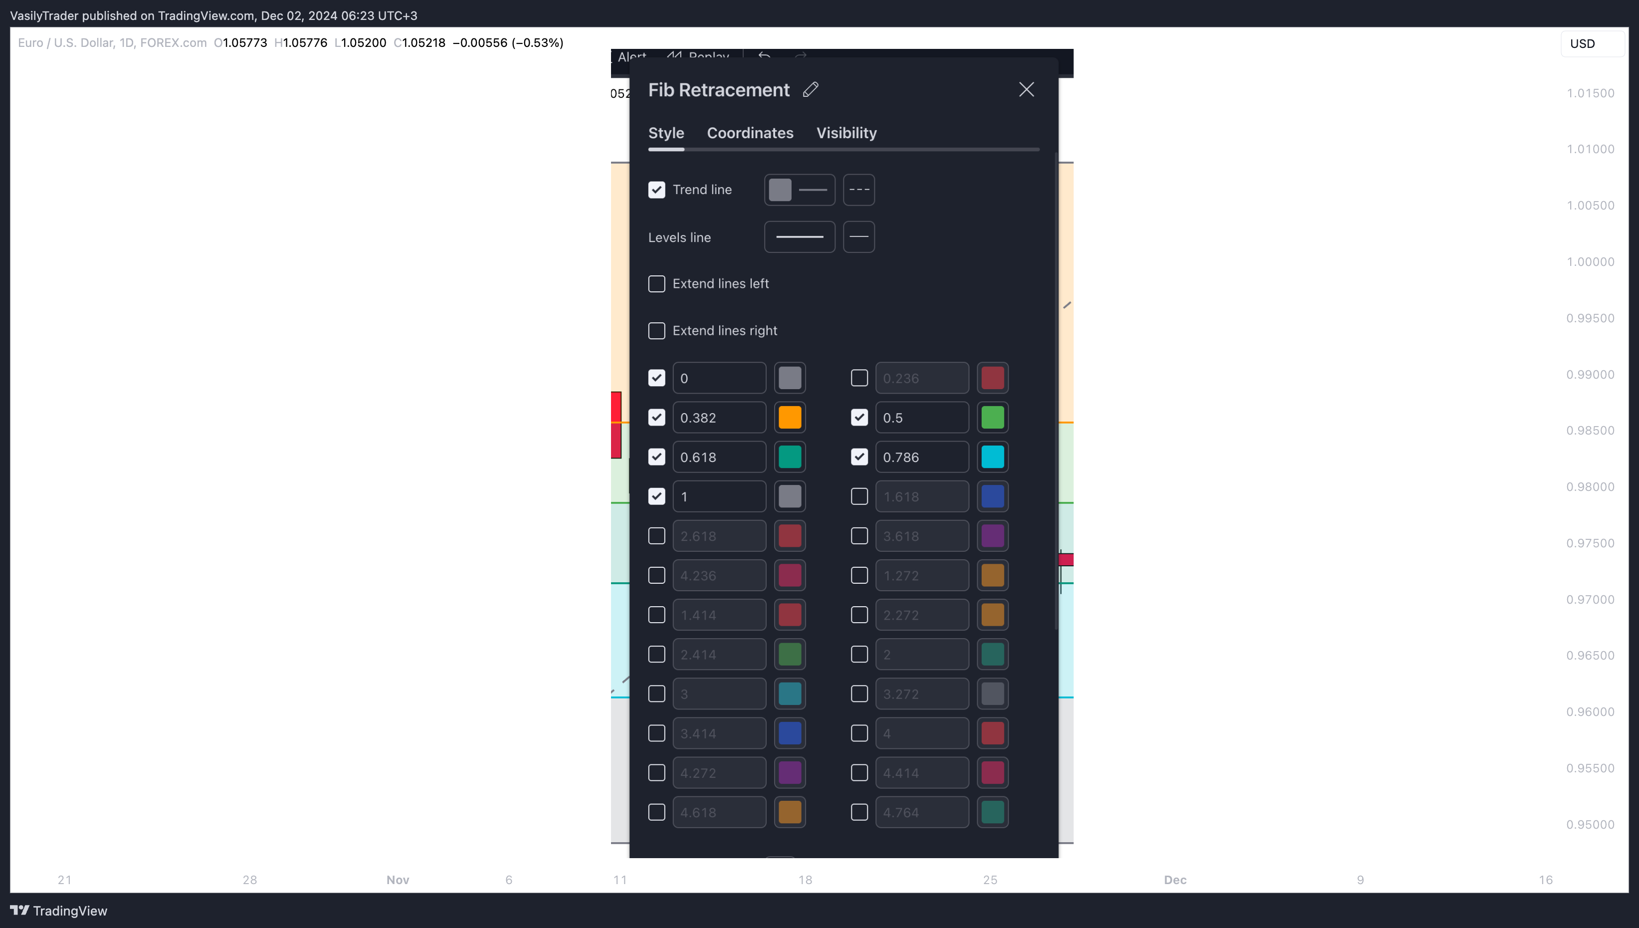The width and height of the screenshot is (1639, 928).
Task: Enable Extend lines right
Action: pyautogui.click(x=656, y=331)
